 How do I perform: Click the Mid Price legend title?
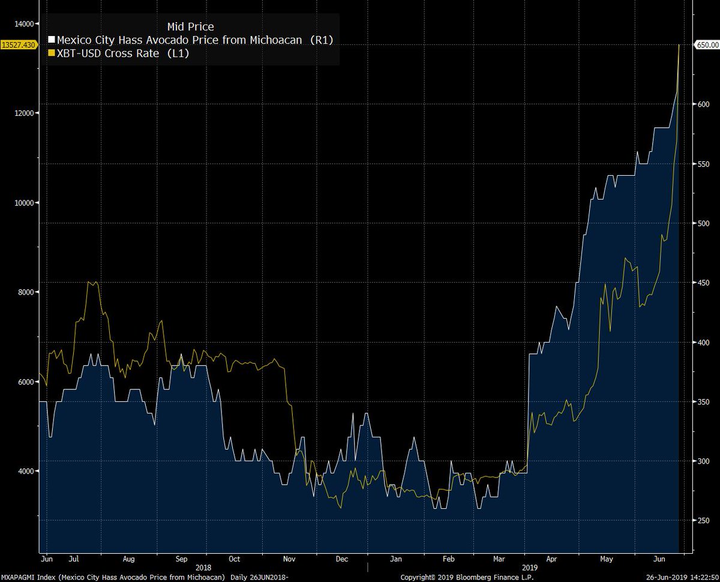(190, 26)
